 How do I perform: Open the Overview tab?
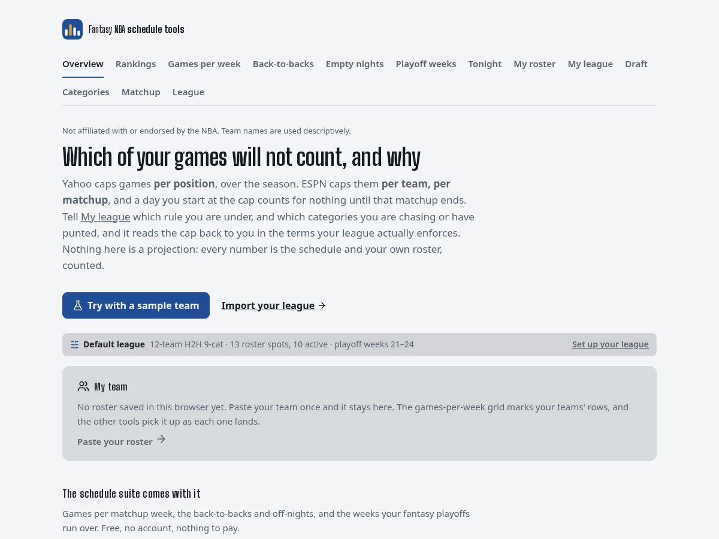coord(83,64)
